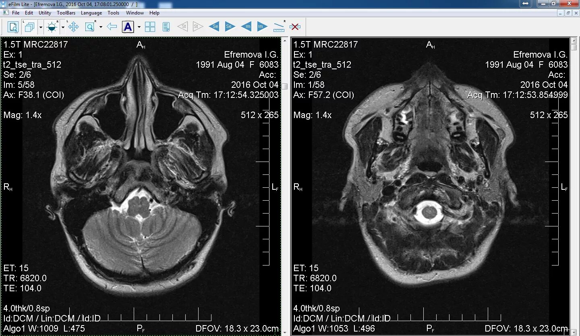
Task: Click 'Ax: F57.2 (COI)' label
Action: 324,95
